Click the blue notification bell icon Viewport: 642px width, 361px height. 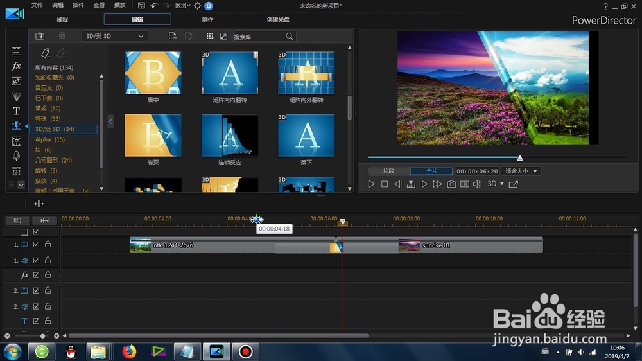(x=209, y=6)
